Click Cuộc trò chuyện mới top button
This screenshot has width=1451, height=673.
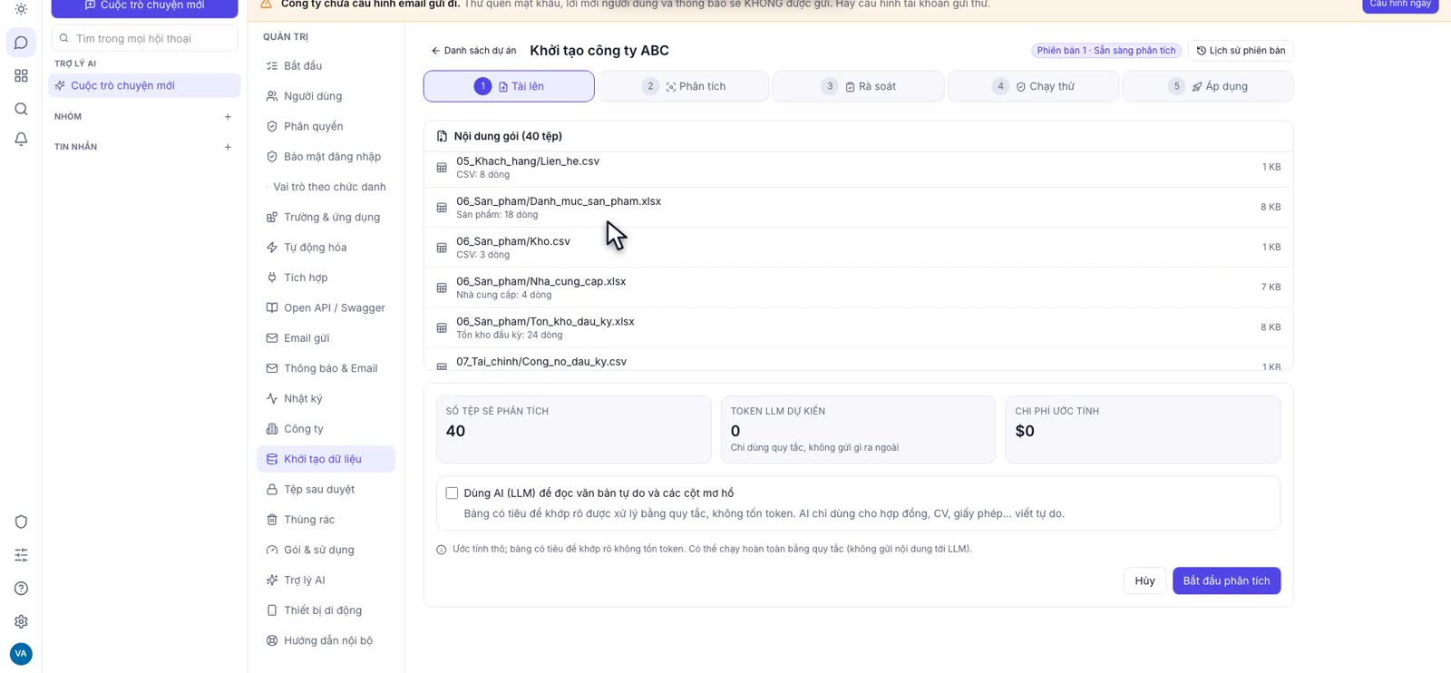click(144, 6)
